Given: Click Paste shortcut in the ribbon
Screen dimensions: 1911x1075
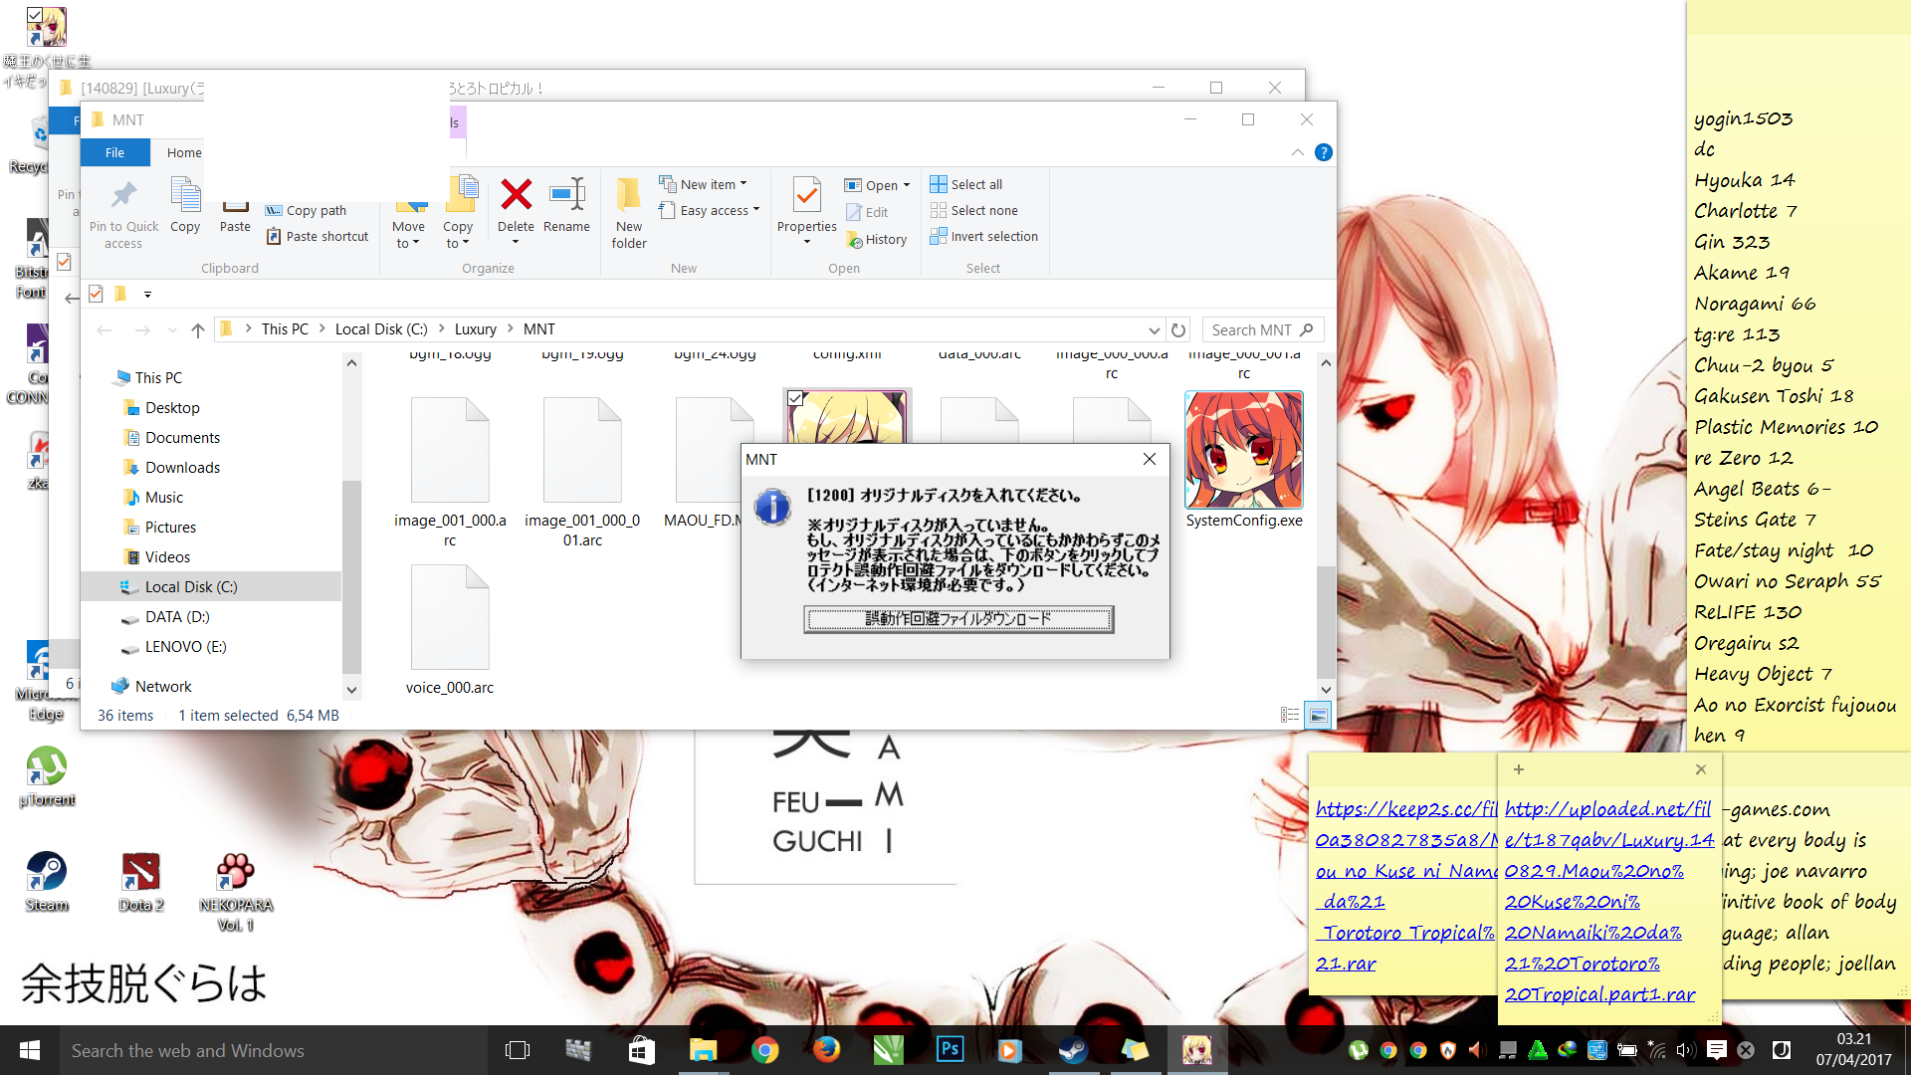Looking at the screenshot, I should pos(318,236).
